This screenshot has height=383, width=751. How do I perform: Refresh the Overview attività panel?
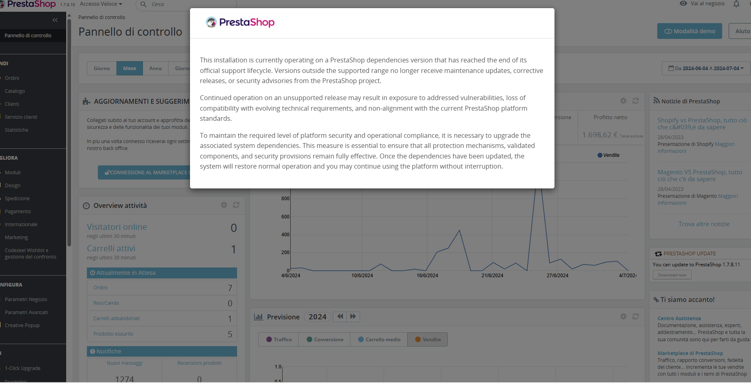[236, 205]
